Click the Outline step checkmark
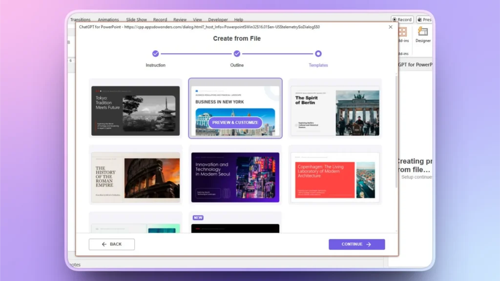 236,54
